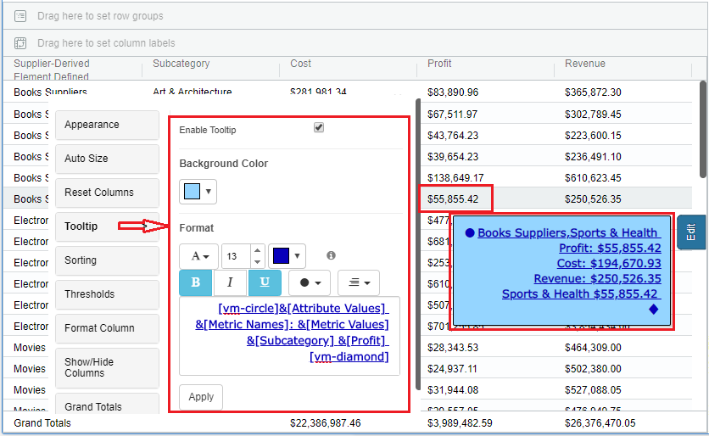Click the profit cell $67,511.97
The width and height of the screenshot is (709, 436).
[x=453, y=115]
